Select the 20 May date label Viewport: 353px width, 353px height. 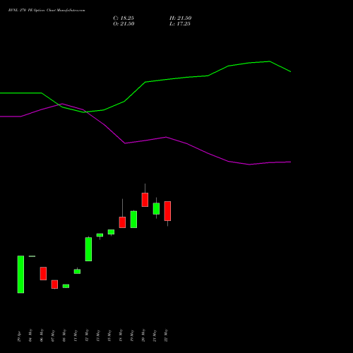(143, 335)
